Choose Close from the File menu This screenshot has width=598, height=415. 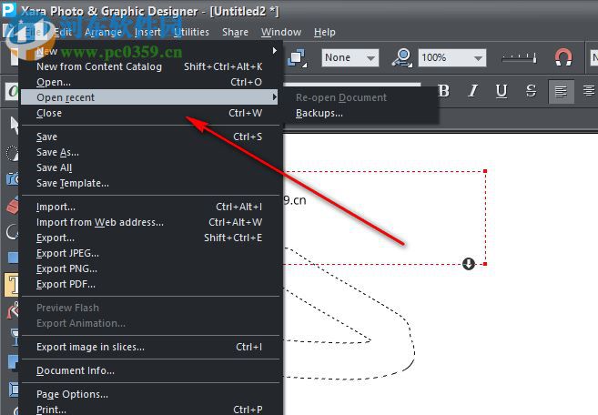150,113
